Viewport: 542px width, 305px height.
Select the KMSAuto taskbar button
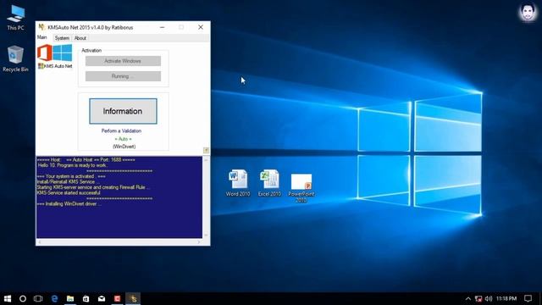click(x=133, y=298)
